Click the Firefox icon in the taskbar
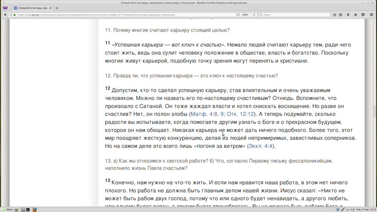Image resolution: width=377 pixels, height=212 pixels. (35, 209)
